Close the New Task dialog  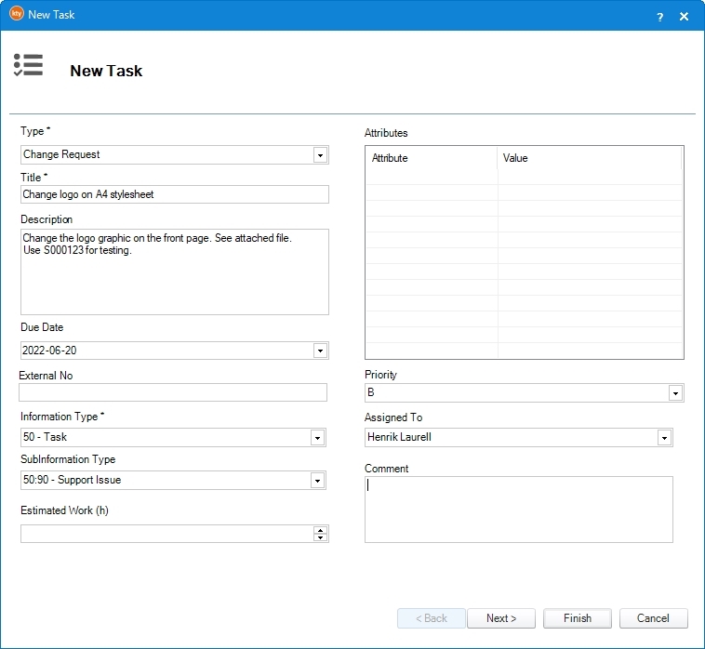pos(684,17)
